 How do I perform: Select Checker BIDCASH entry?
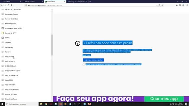(x=11, y=94)
